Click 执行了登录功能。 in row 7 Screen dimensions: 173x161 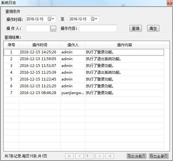(100, 93)
